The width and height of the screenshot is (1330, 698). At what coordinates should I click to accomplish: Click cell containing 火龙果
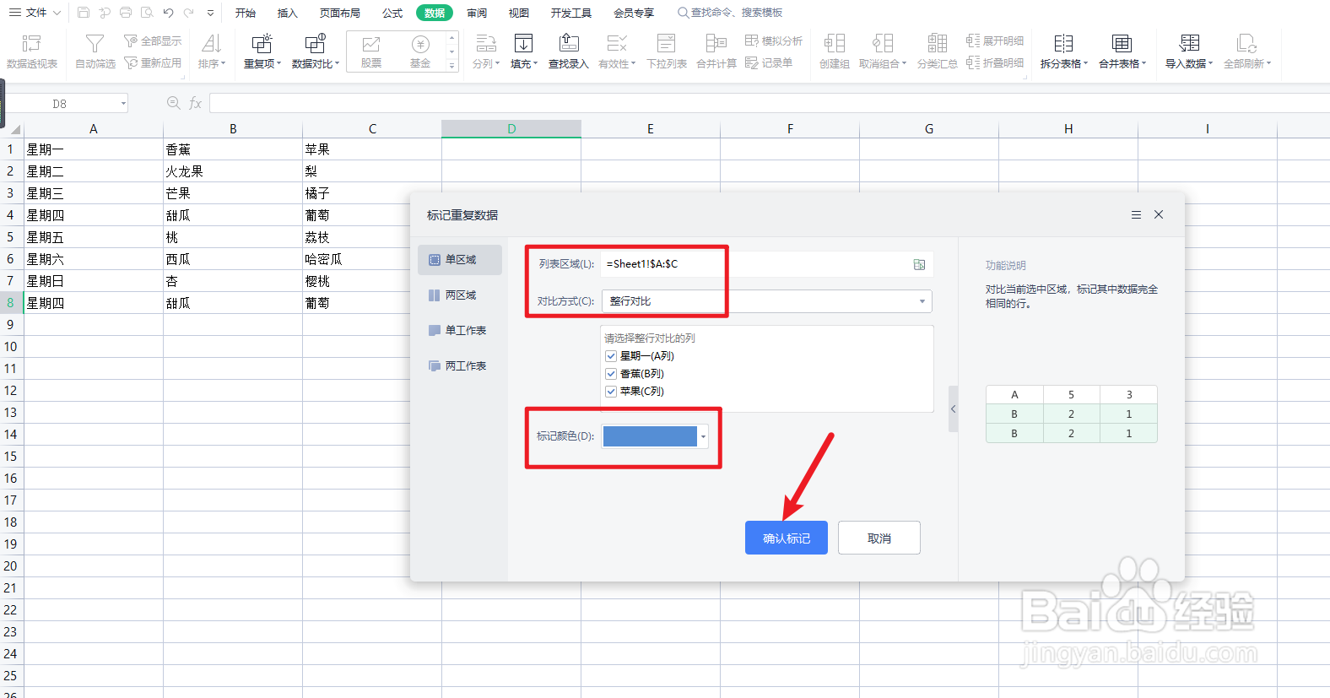[x=233, y=171]
